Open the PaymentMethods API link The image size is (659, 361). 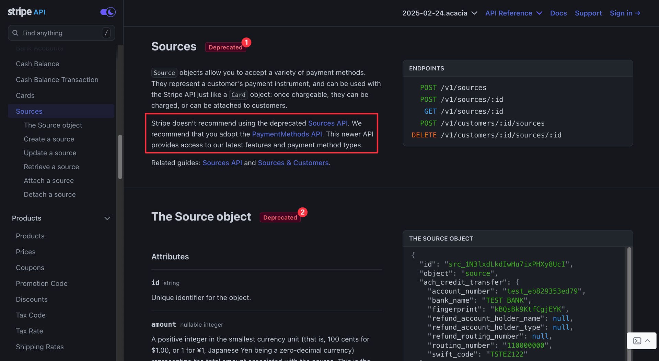(287, 134)
